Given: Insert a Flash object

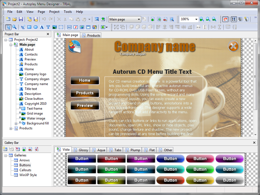Looking at the screenshot, I should coord(76,27).
